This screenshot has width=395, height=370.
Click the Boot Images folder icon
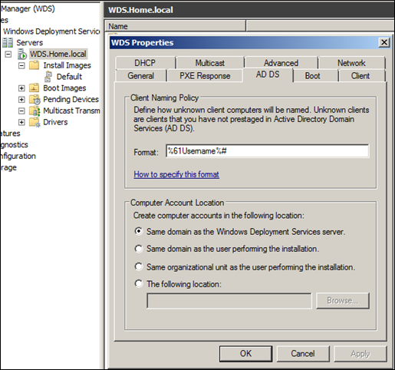pyautogui.click(x=34, y=88)
